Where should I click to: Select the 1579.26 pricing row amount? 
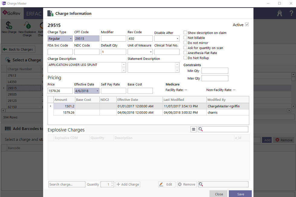pos(64,113)
